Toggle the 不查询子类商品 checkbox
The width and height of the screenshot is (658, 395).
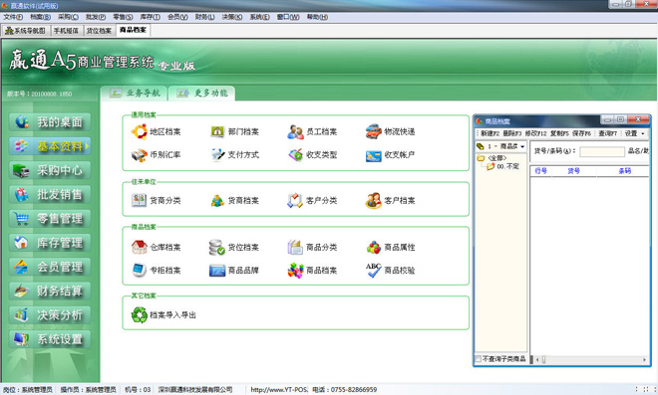tap(478, 359)
